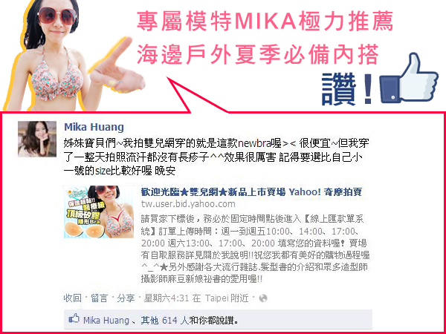This screenshot has height=334, width=446.
Task: Click the pink 專屬模特MIKA極力推薦 headline
Action: point(265,21)
